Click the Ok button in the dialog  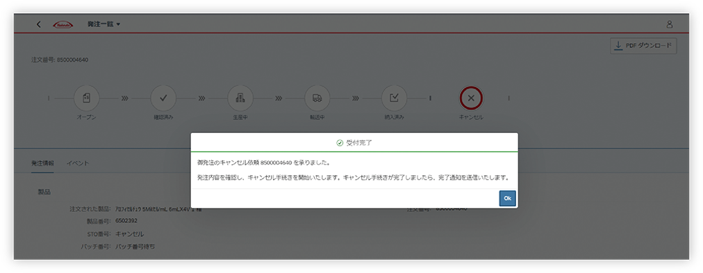(x=507, y=198)
